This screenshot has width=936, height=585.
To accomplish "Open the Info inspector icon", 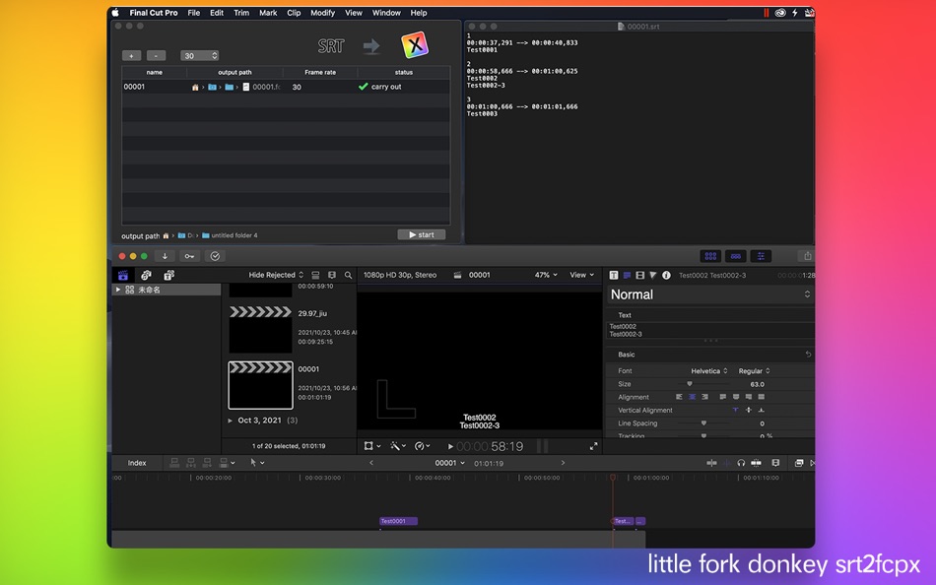I will point(667,277).
